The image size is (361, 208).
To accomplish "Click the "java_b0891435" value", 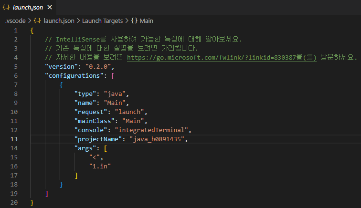I will tap(157, 139).
